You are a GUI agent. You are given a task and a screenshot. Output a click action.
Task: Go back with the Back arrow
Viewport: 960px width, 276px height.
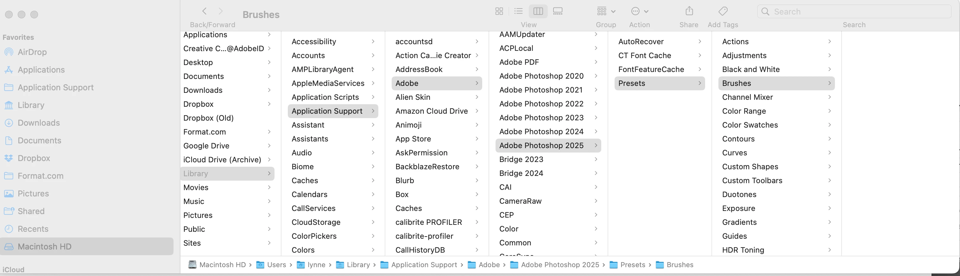(204, 11)
